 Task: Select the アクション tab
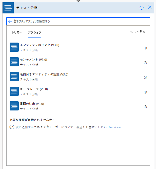click(34, 32)
